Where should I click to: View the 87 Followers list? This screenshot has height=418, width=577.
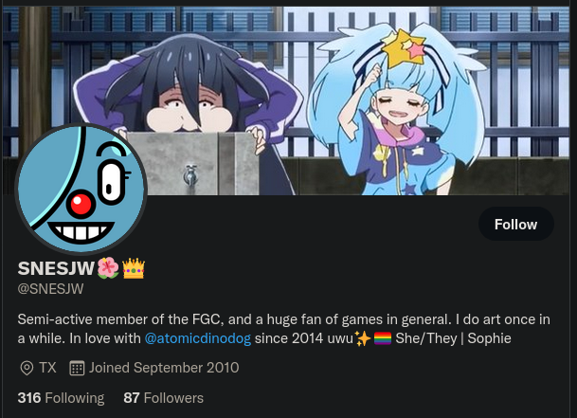click(163, 398)
